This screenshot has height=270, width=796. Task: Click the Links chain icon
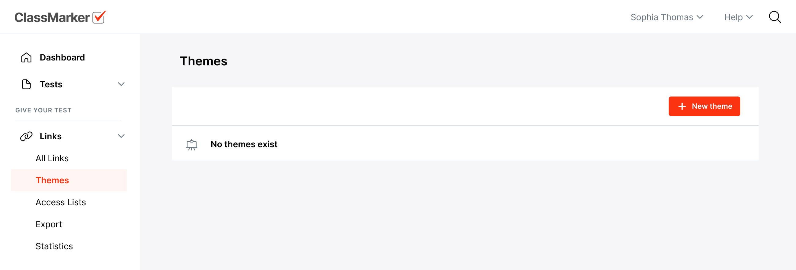26,136
